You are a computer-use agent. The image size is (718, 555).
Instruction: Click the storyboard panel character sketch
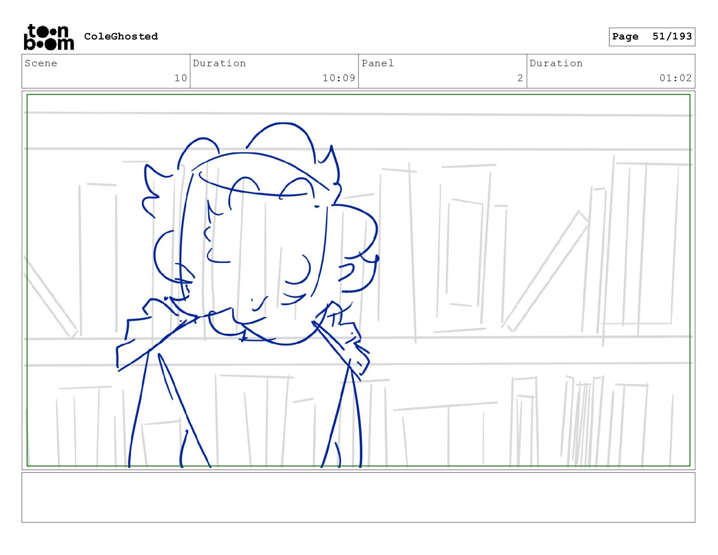click(x=247, y=295)
